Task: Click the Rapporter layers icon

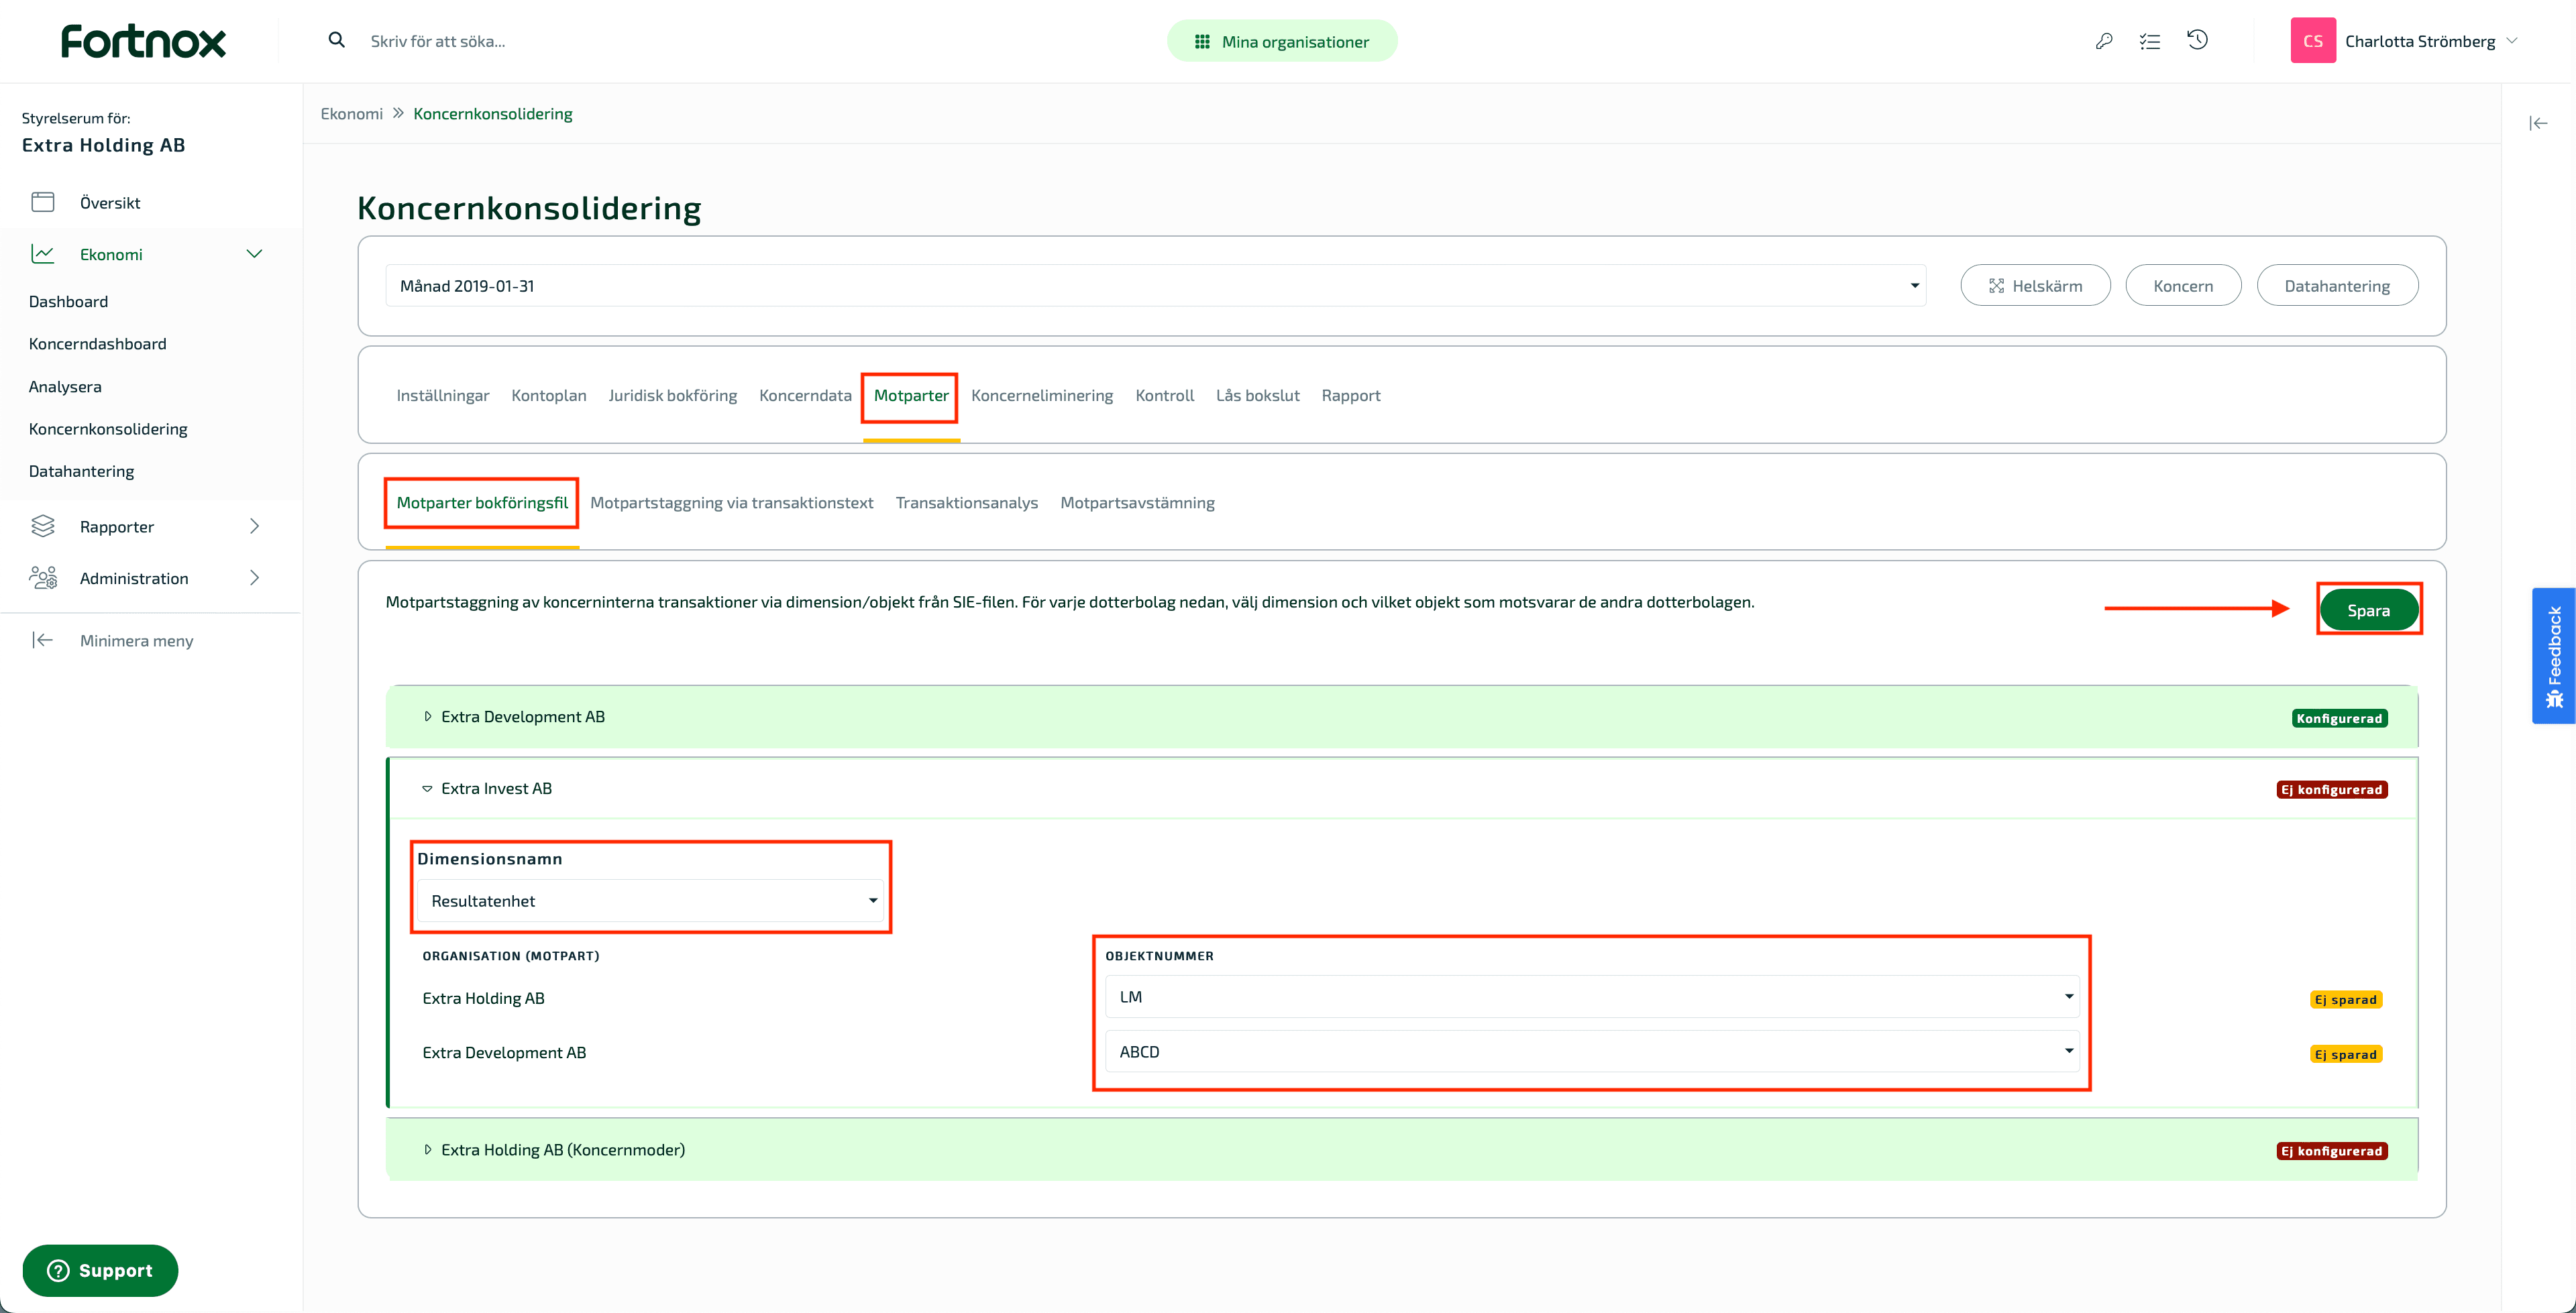Action: (x=43, y=526)
